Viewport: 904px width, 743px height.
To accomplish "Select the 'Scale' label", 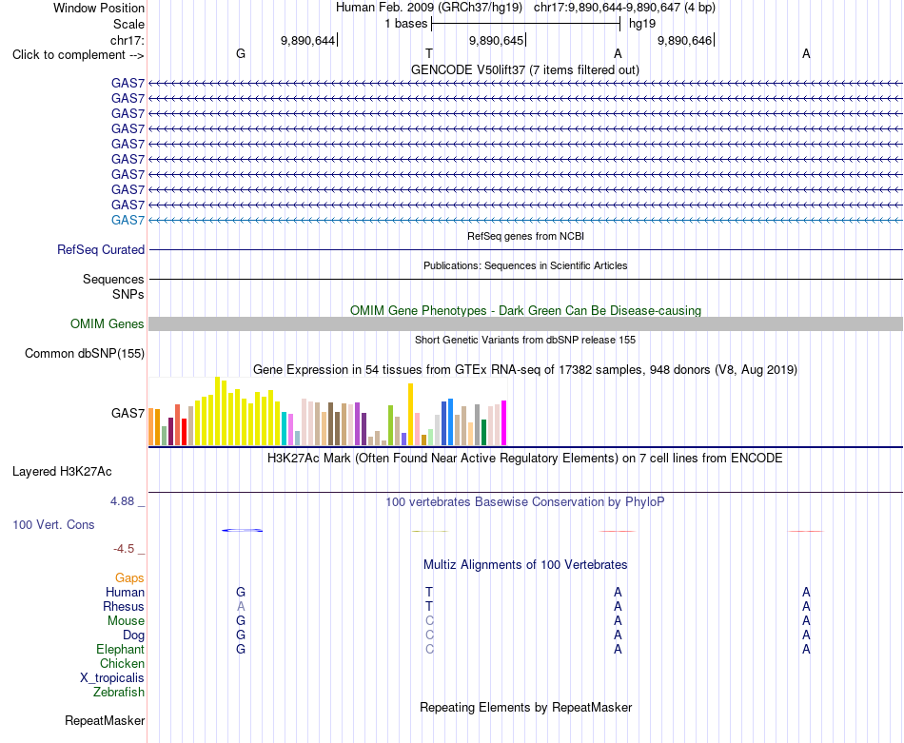I will coord(128,24).
